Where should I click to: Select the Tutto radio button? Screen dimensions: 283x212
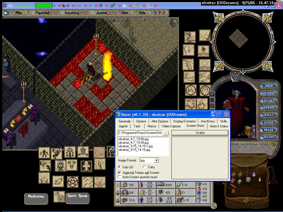145,167
